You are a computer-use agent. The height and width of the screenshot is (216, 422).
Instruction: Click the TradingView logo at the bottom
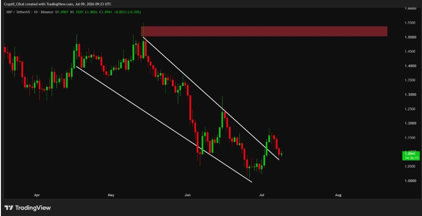point(28,208)
